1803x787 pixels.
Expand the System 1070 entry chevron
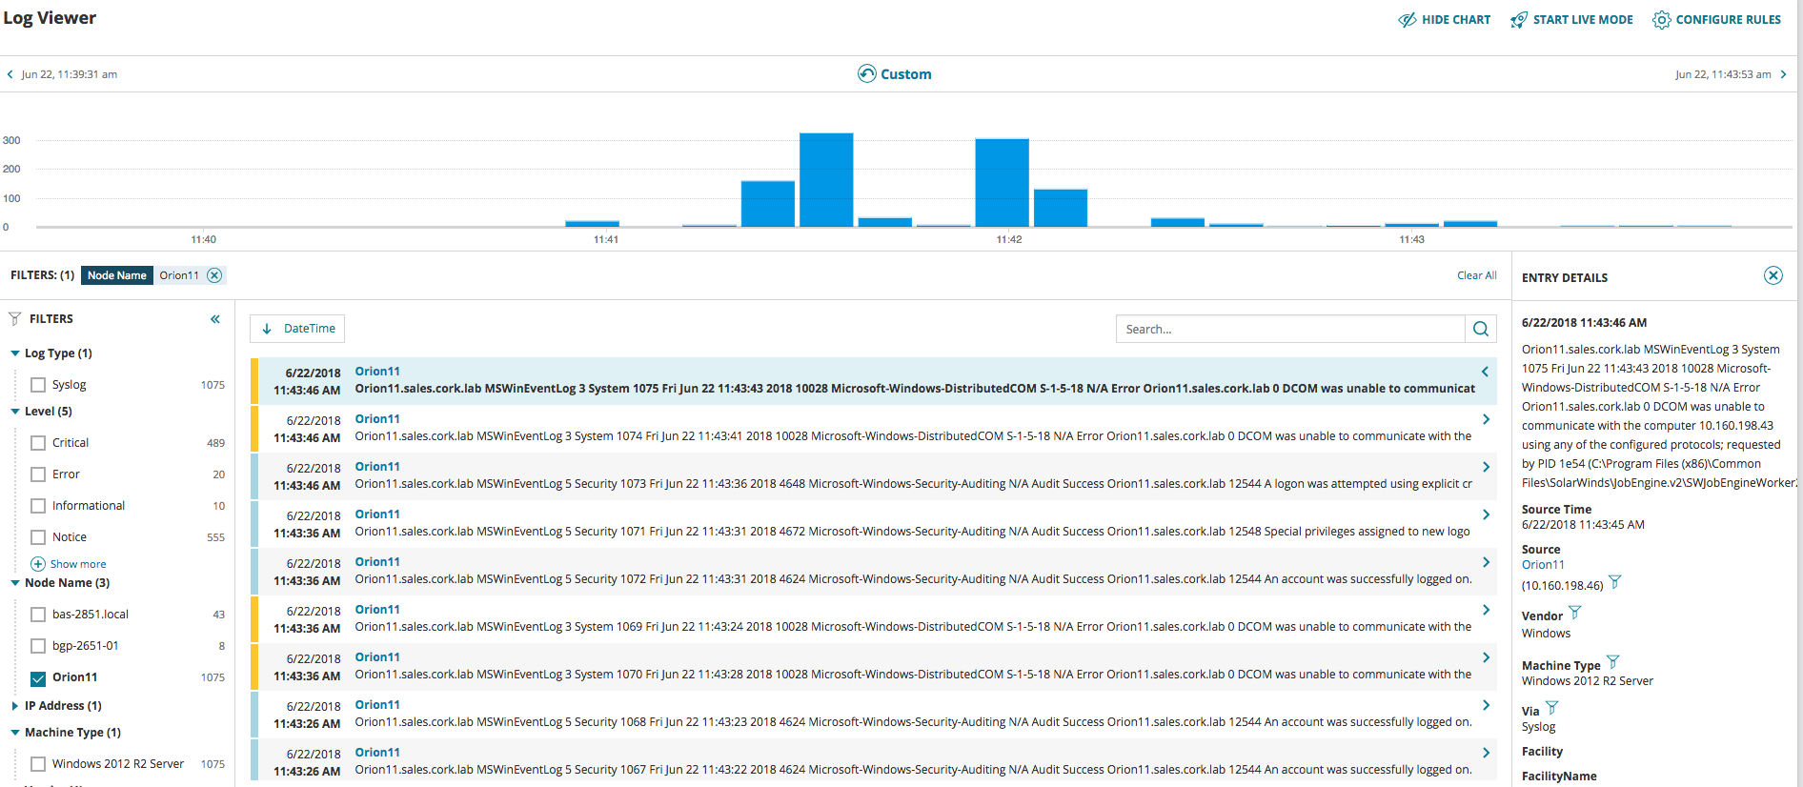pyautogui.click(x=1486, y=657)
